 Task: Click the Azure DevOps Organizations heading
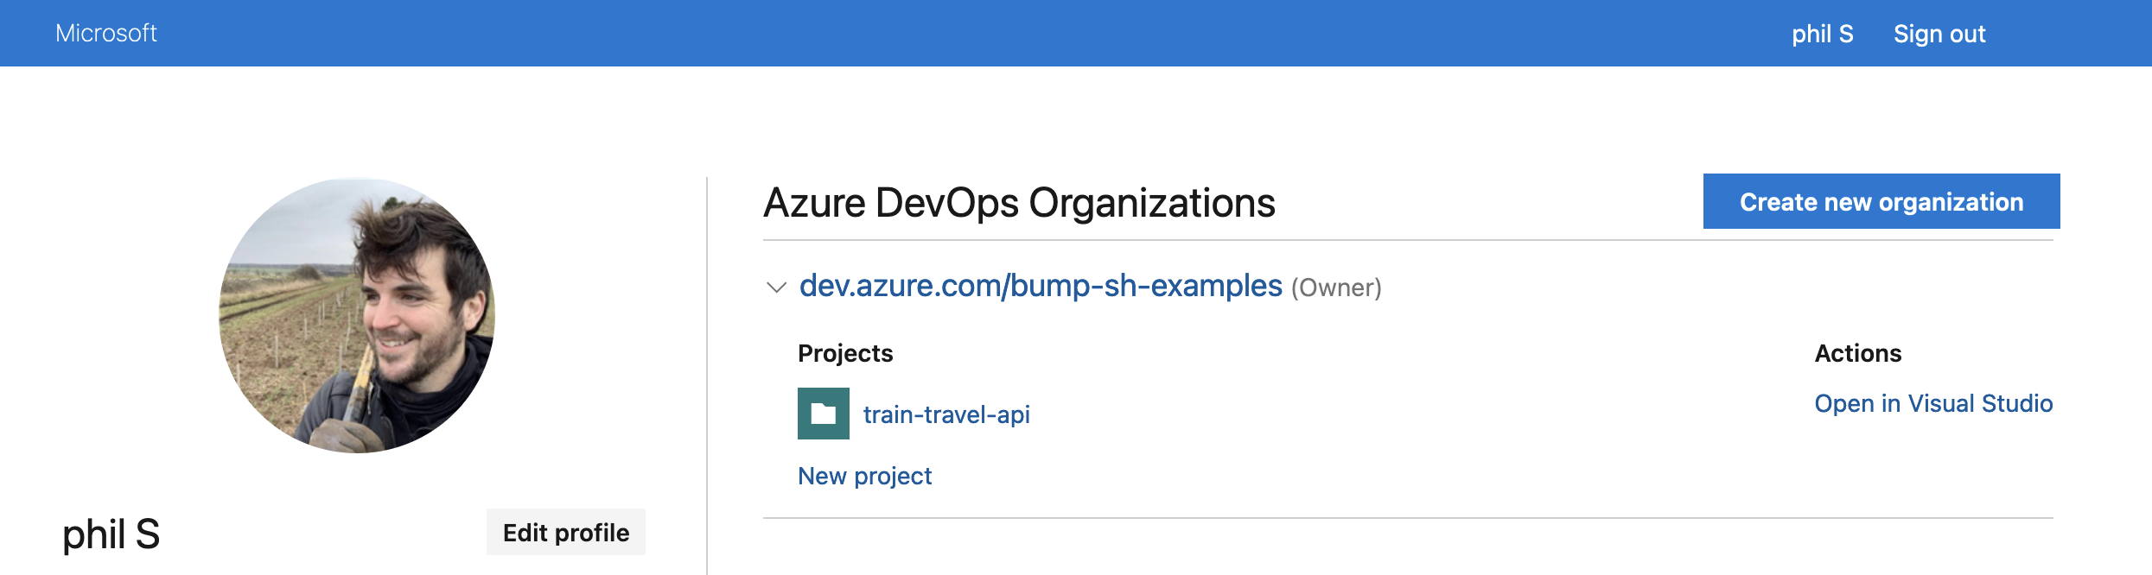pyautogui.click(x=1018, y=203)
